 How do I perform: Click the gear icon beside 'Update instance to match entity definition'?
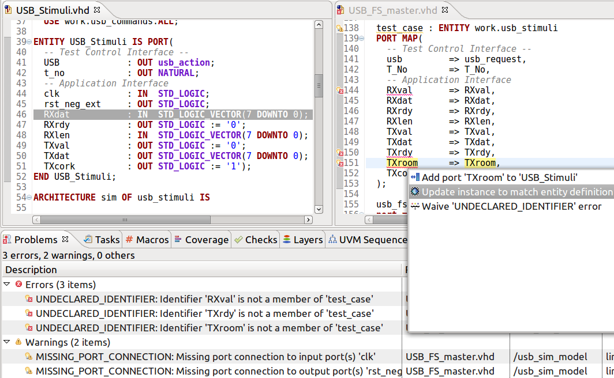[x=415, y=191]
